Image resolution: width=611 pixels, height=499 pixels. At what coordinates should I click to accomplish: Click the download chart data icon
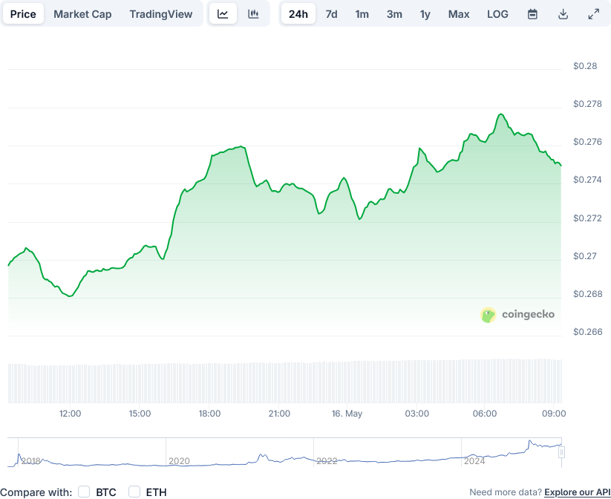[x=563, y=13]
